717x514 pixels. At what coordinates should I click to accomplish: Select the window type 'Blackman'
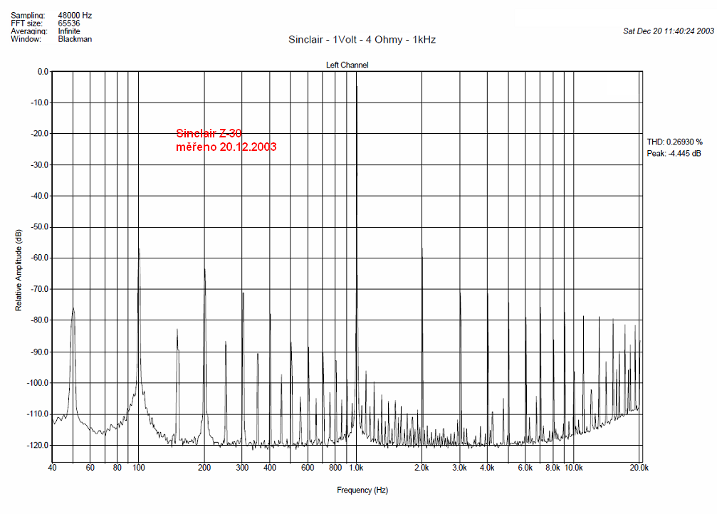pyautogui.click(x=75, y=39)
